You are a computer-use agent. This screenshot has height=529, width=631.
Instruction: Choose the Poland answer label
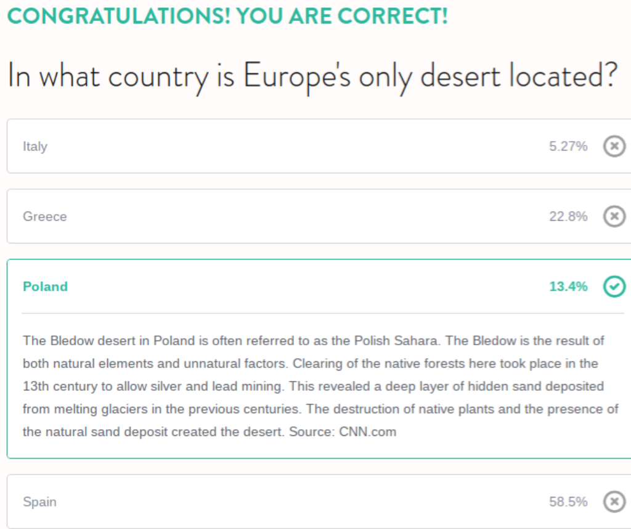(45, 286)
